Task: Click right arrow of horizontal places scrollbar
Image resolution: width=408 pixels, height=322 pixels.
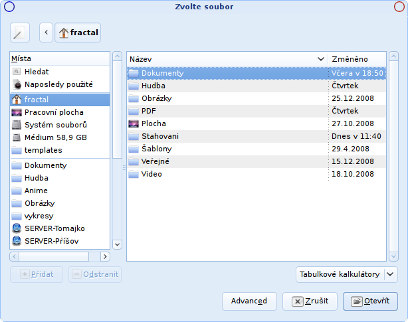Action: pyautogui.click(x=105, y=257)
